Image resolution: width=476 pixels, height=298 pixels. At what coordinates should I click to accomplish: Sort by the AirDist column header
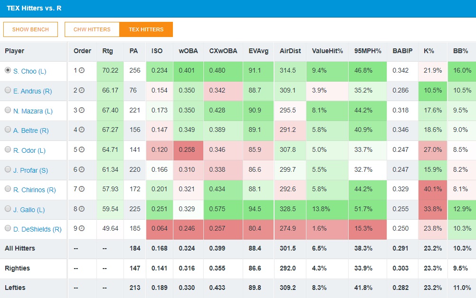(290, 51)
